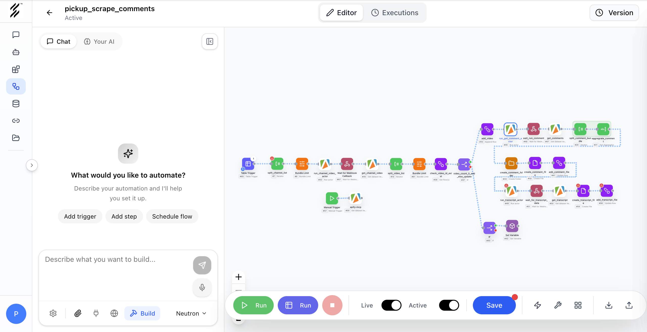Open the database panel from the sidebar

(x=16, y=103)
